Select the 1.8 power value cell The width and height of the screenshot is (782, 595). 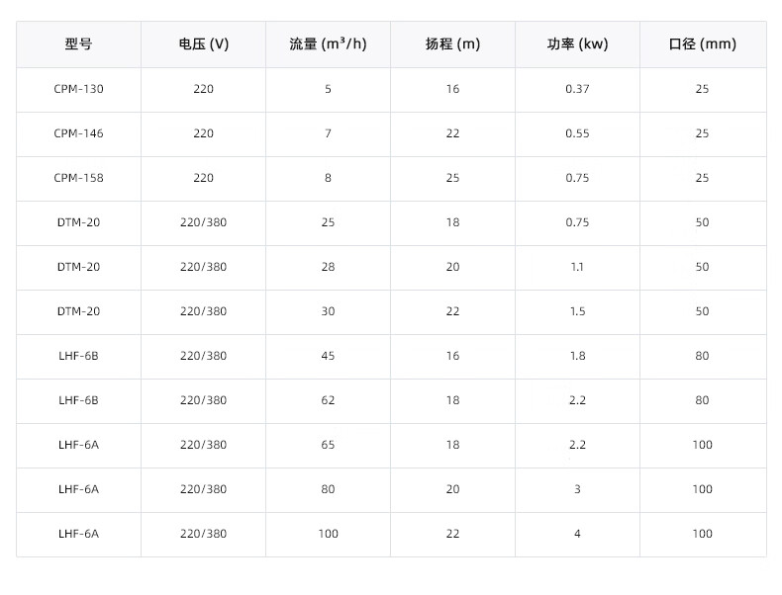pos(577,356)
